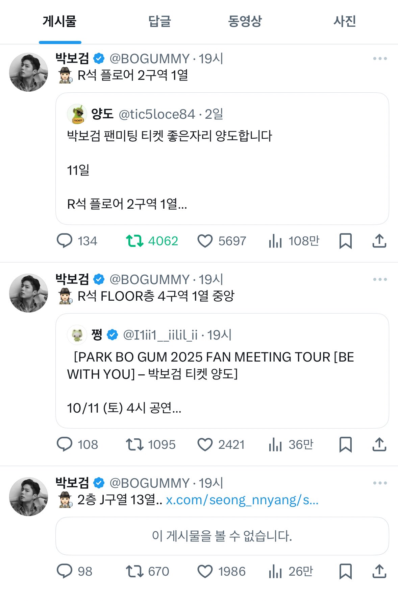Undo the repost on the 4062 post

point(135,241)
